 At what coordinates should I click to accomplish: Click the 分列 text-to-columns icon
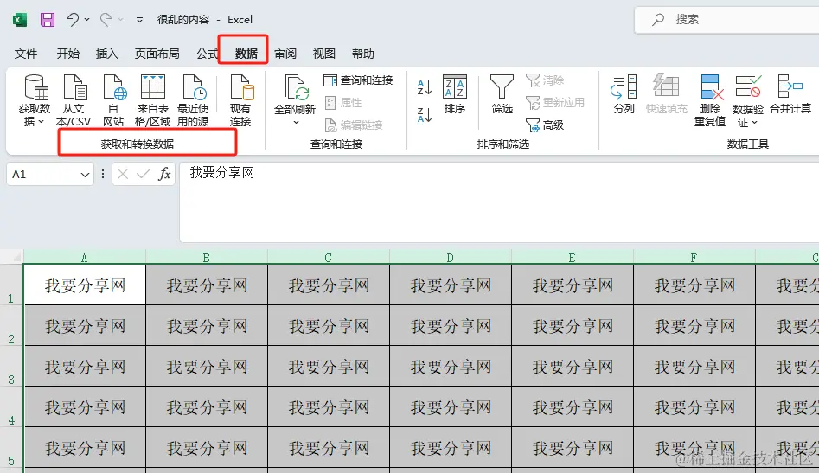tap(624, 94)
